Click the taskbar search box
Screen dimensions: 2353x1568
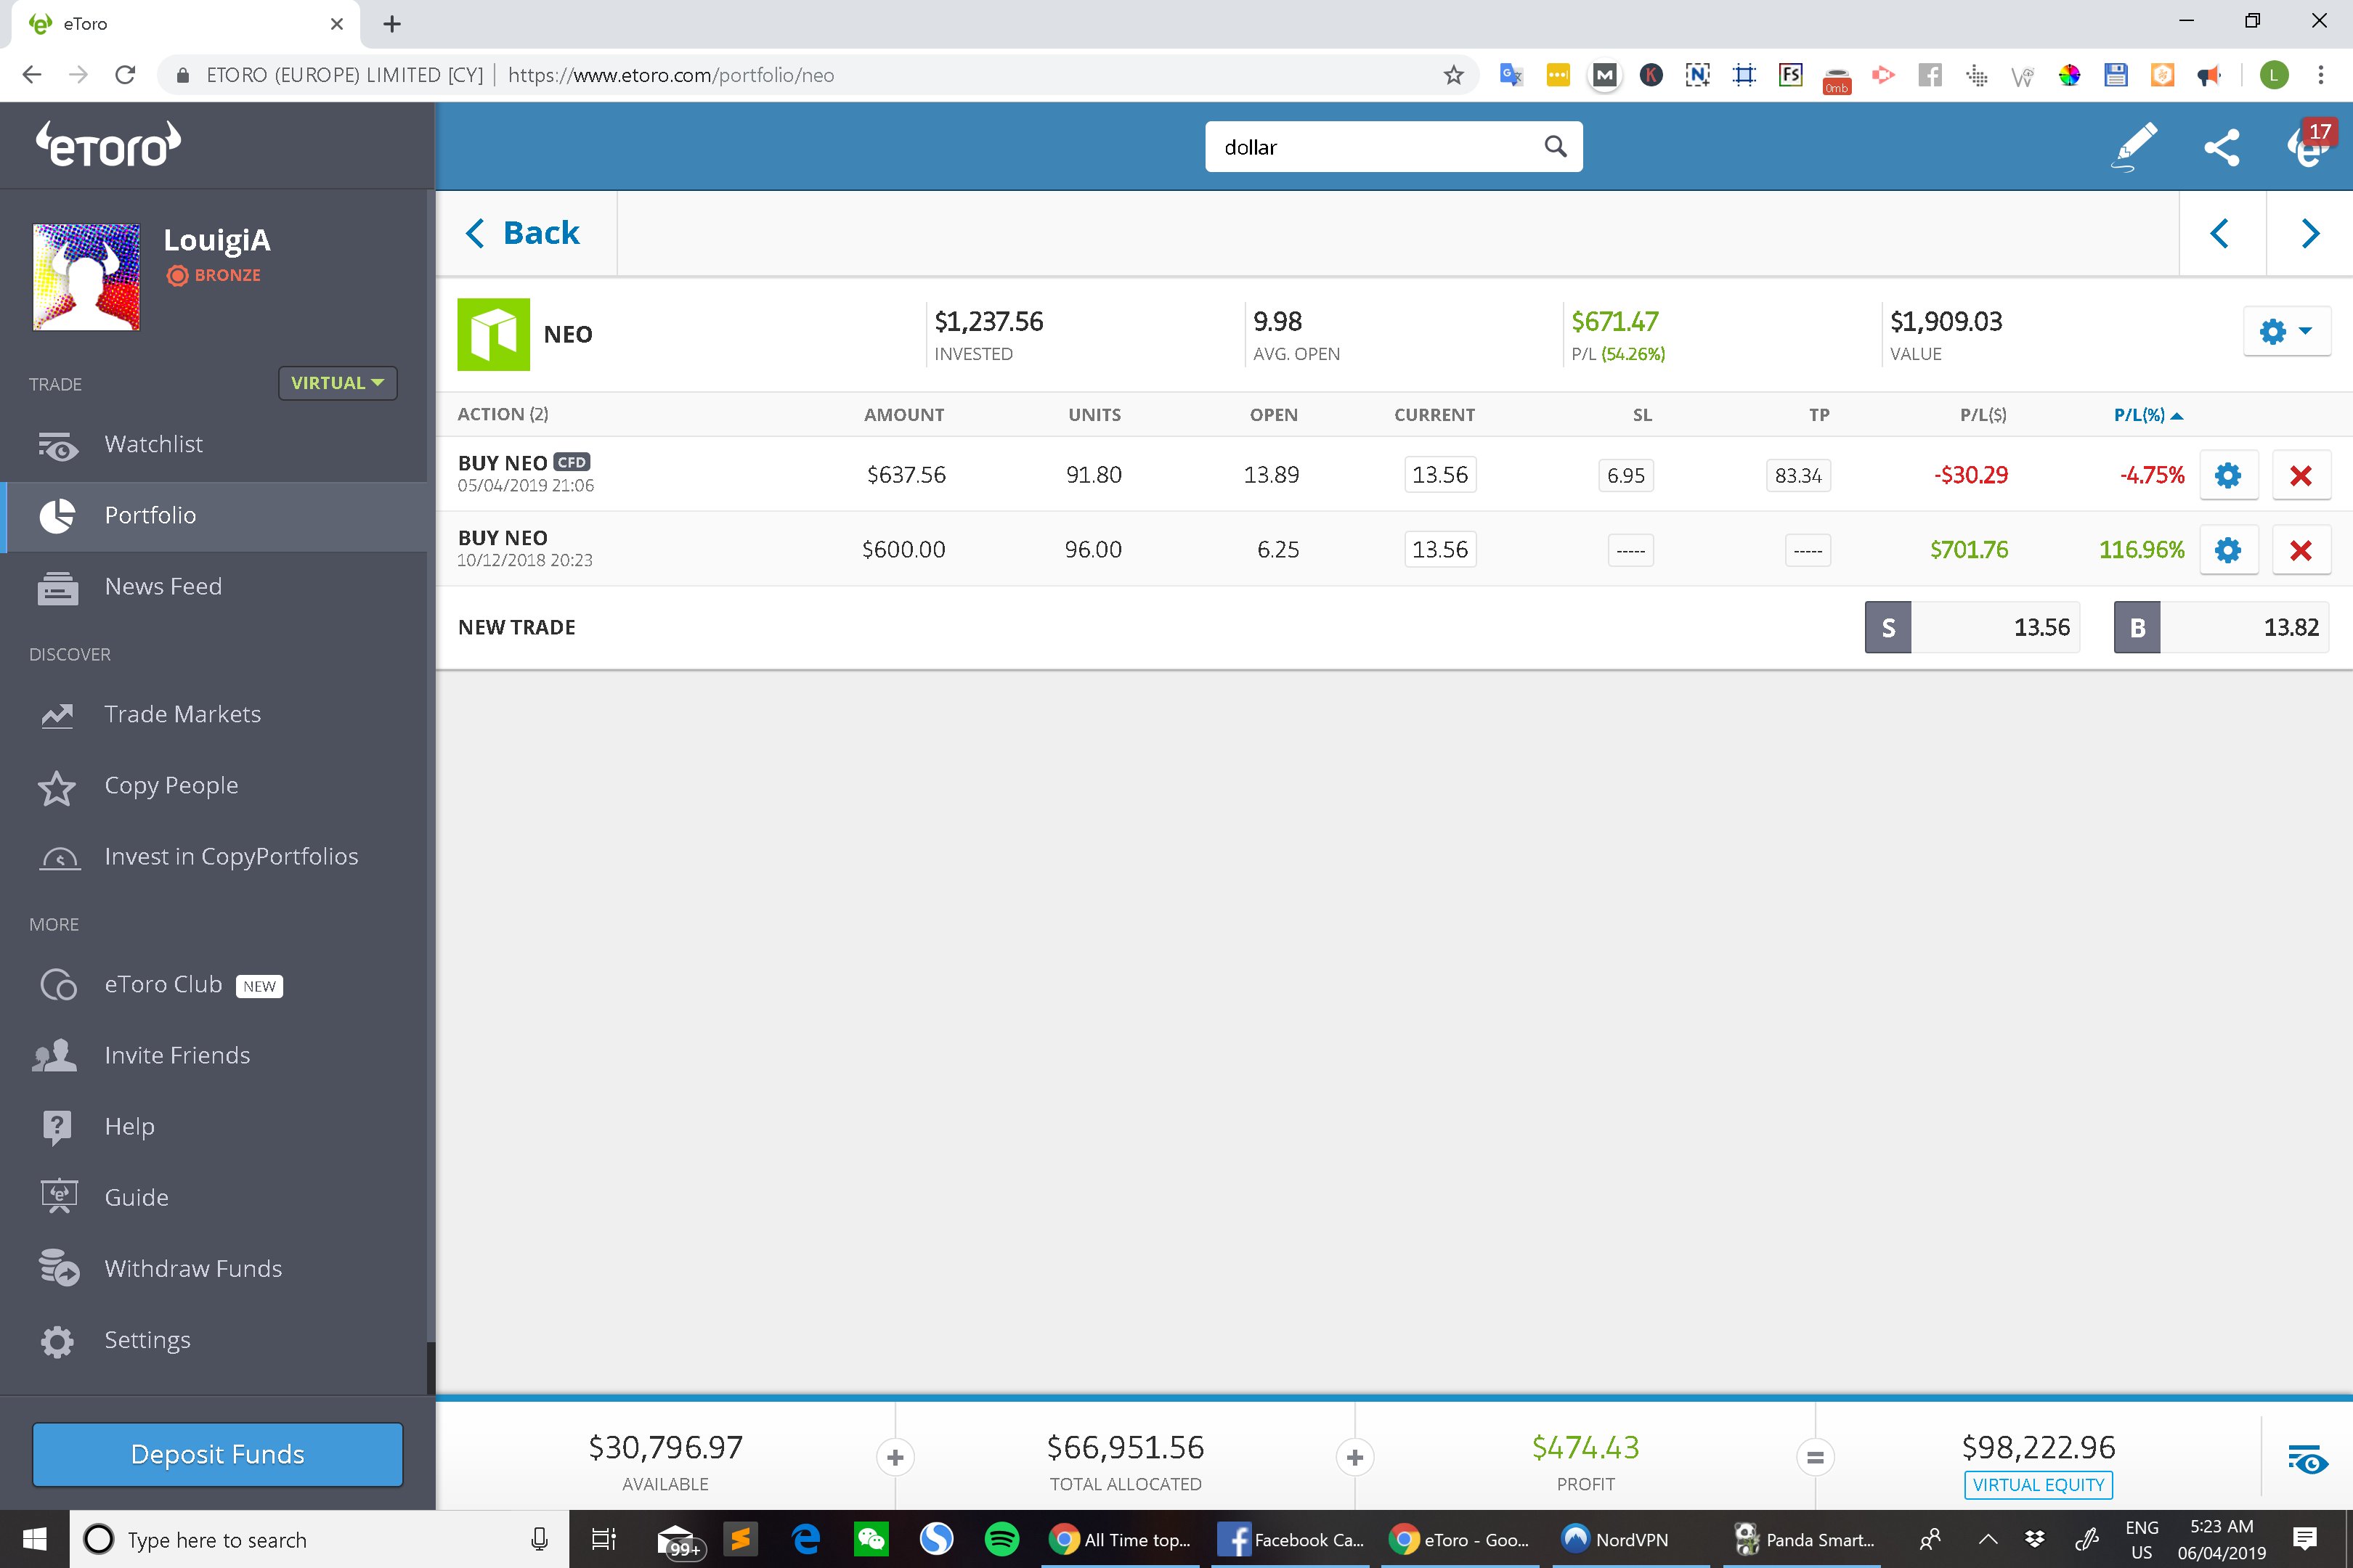[318, 1539]
